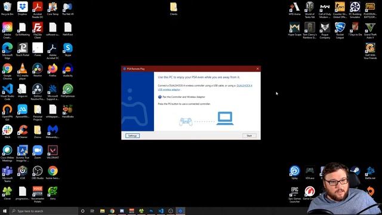Select the Dropbox desktop icon
382x215 pixels.
tap(23, 8)
